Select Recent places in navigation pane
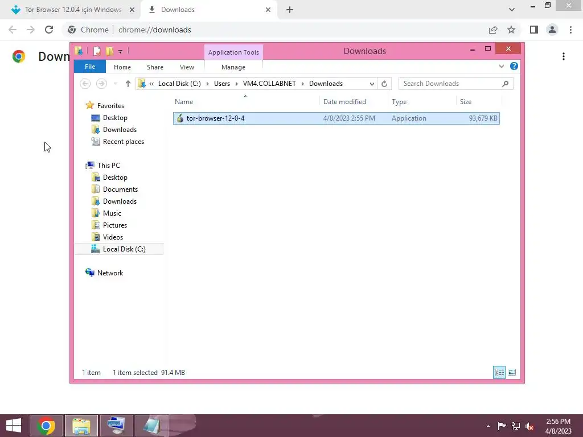 click(123, 142)
